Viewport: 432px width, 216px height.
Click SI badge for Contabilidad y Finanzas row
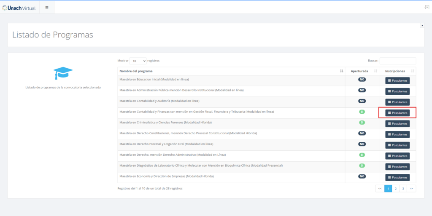click(x=362, y=112)
